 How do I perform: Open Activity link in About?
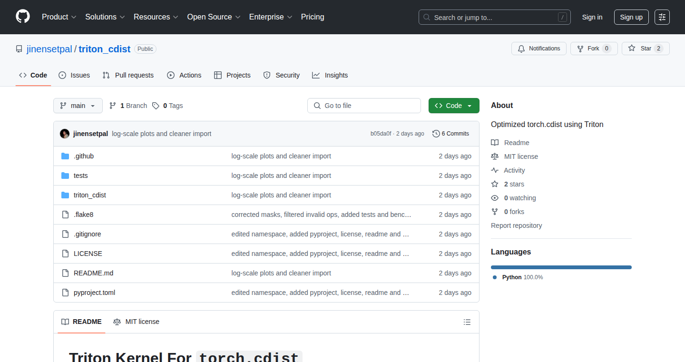pyautogui.click(x=508, y=170)
